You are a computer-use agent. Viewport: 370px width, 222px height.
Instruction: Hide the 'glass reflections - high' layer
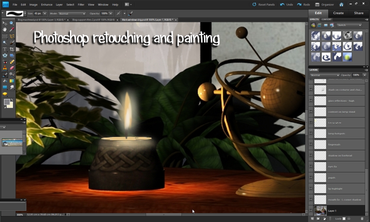311,101
